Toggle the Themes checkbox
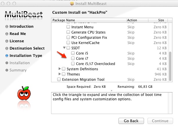This screenshot has width=178, height=128. (64, 74)
